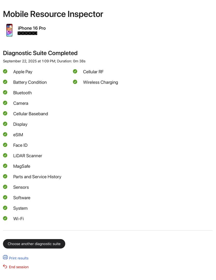This screenshot has width=216, height=280.
Task: Click the green check icon beside eSIM
Action: [5, 134]
